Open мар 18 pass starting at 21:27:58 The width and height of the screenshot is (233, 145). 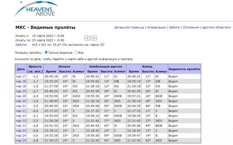[21, 86]
